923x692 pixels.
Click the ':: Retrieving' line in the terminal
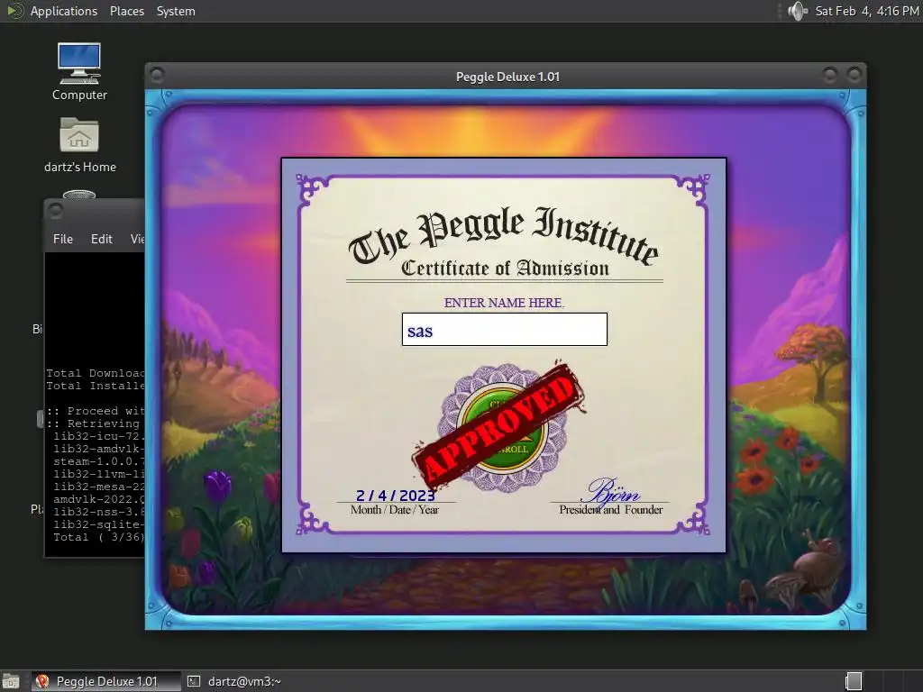(93, 423)
